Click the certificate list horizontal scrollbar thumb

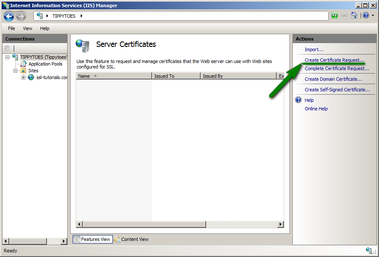pyautogui.click(x=145, y=224)
